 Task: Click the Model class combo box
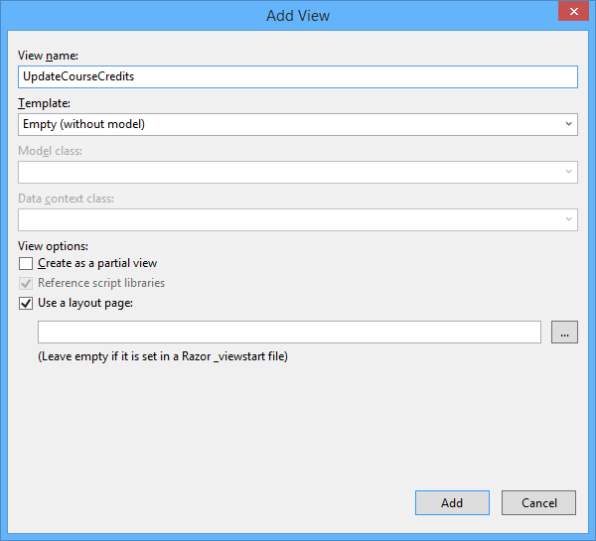pyautogui.click(x=298, y=172)
